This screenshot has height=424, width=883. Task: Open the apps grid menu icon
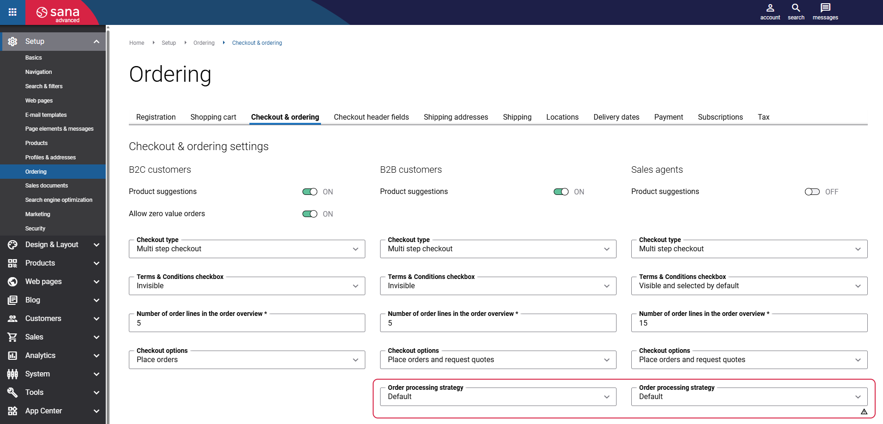[12, 12]
